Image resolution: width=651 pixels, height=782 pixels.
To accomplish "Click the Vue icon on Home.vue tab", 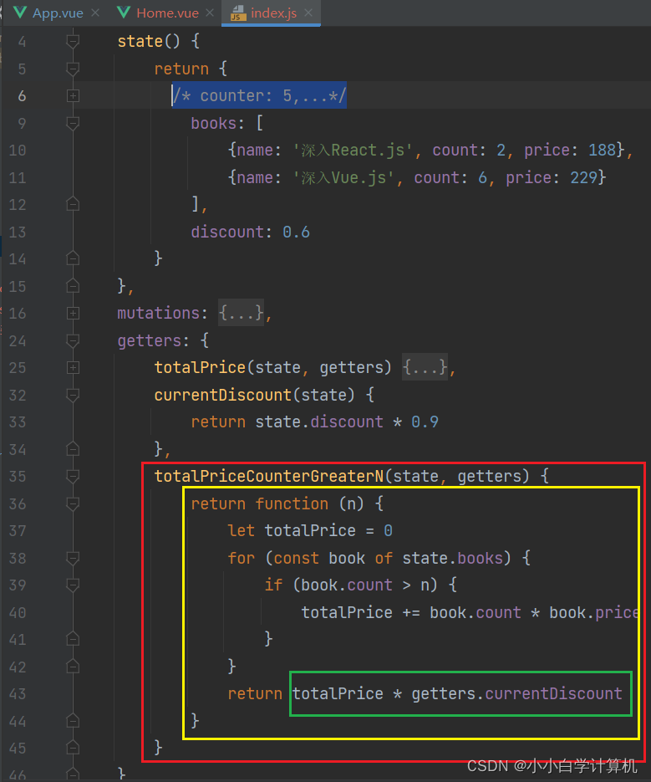I will [x=124, y=13].
